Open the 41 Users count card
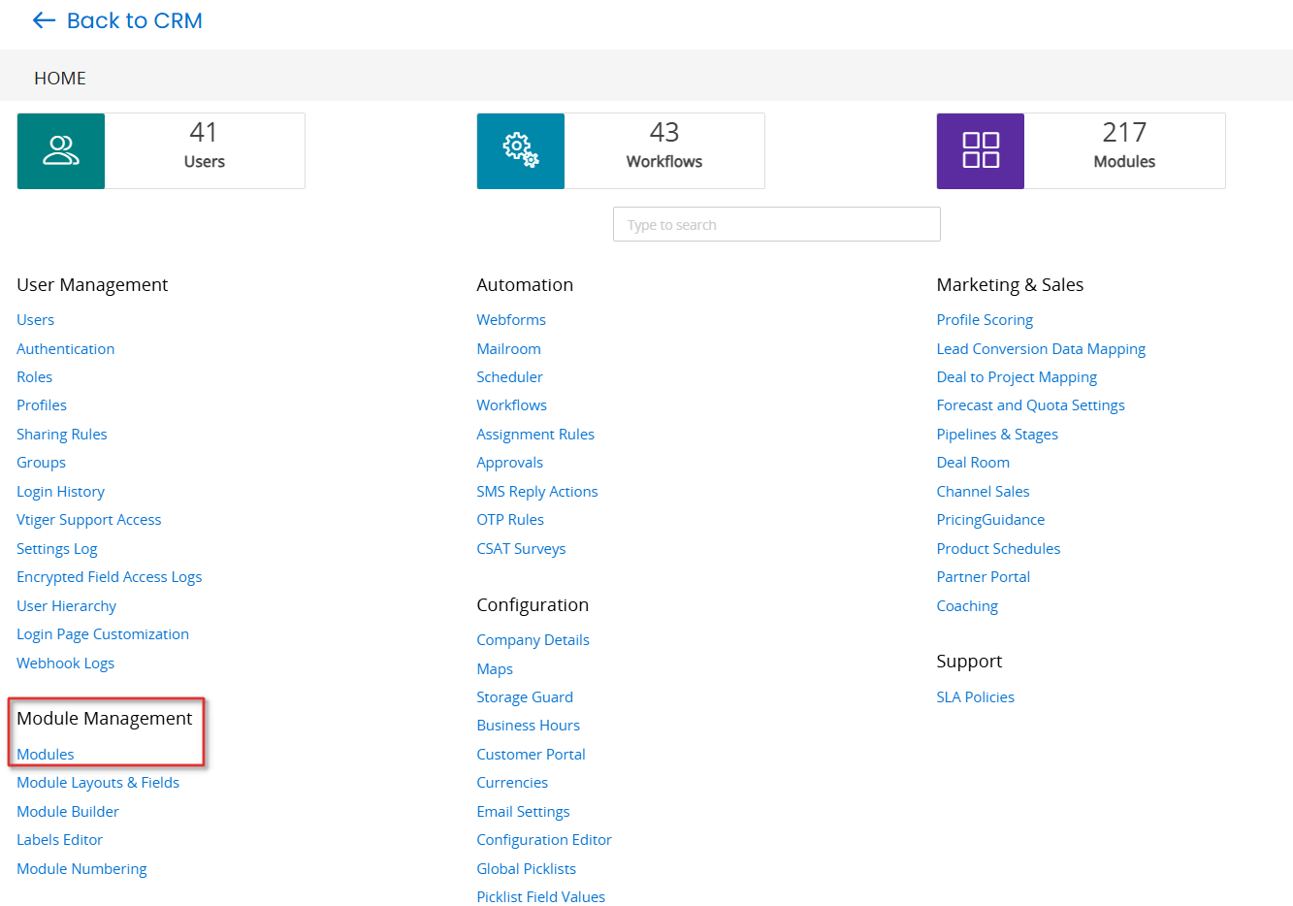Image resolution: width=1293 pixels, height=906 pixels. point(204,150)
